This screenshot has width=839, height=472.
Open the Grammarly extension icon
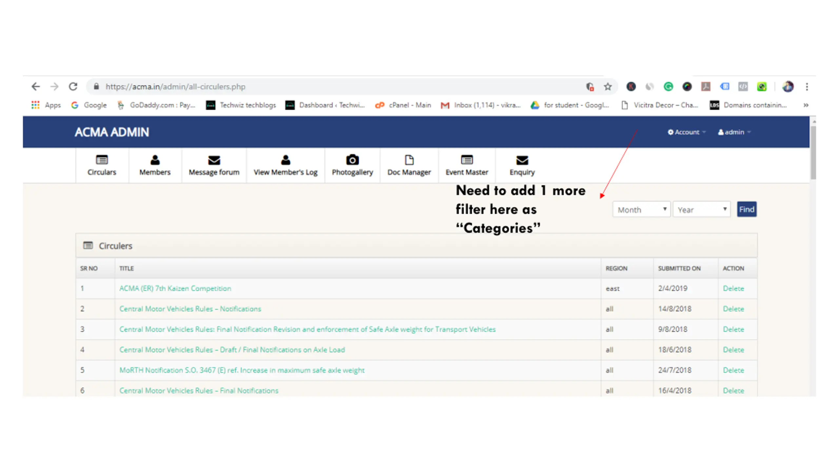[x=668, y=87]
